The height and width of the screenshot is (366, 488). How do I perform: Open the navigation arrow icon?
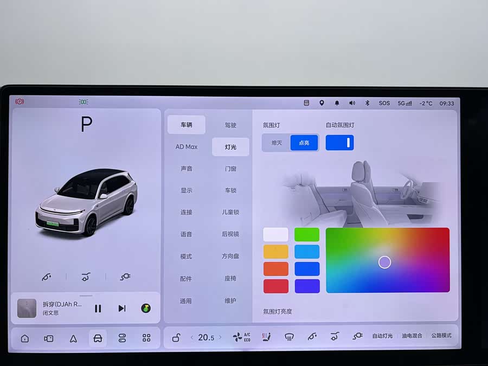click(73, 338)
